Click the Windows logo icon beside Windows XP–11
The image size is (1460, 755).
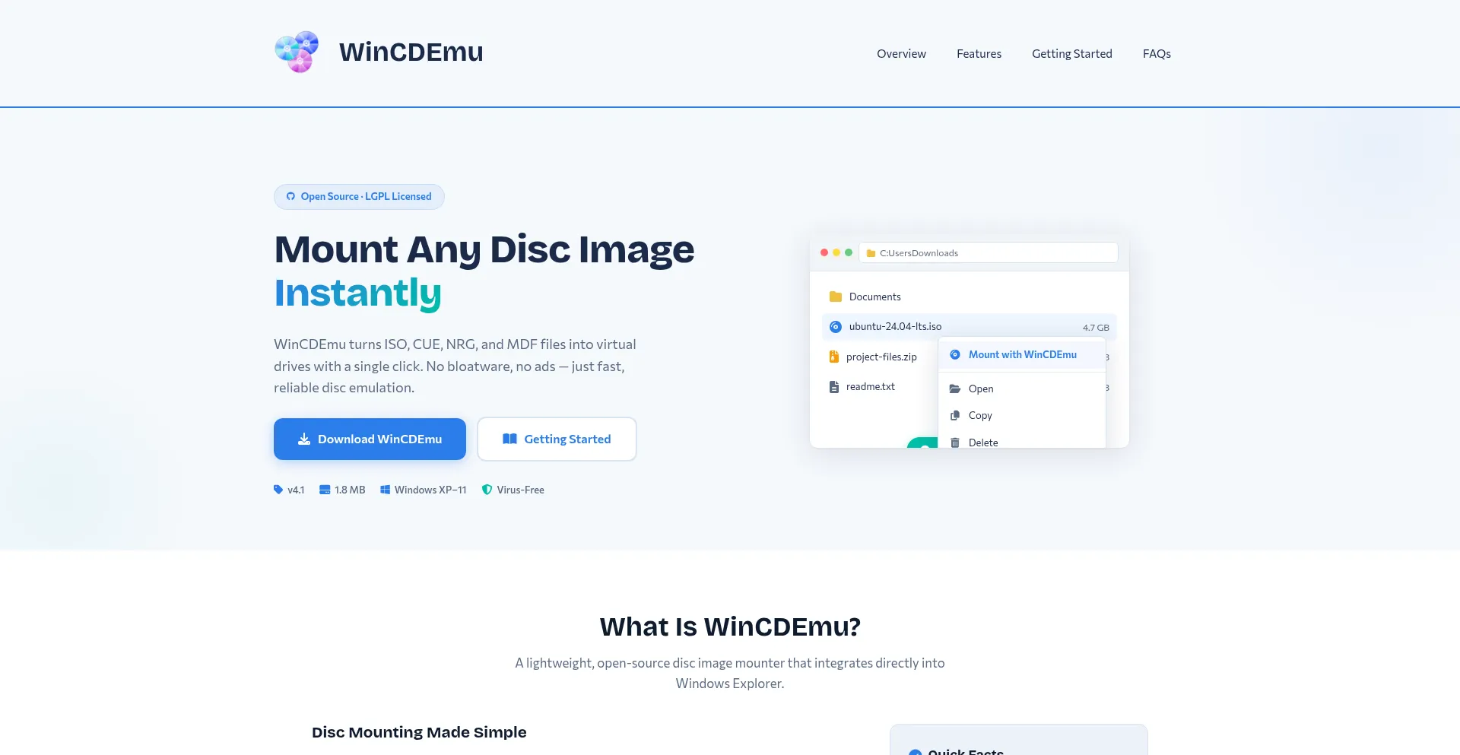click(386, 490)
